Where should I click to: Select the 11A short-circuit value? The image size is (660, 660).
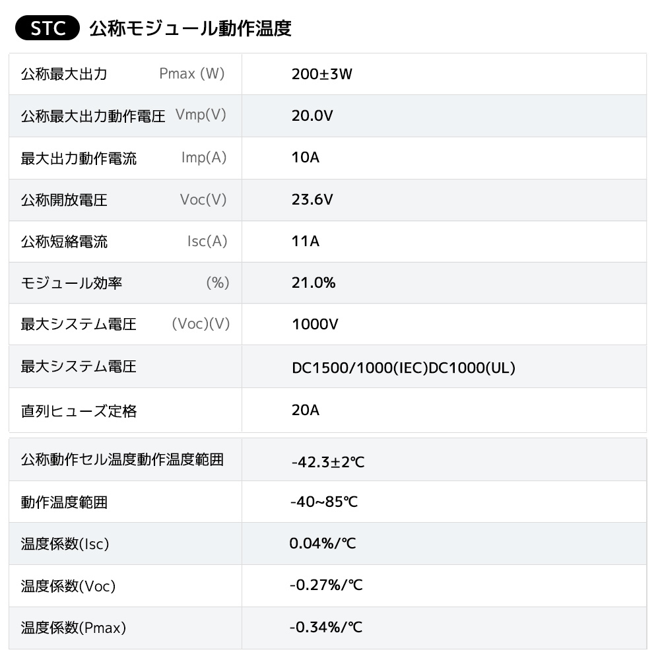point(306,242)
